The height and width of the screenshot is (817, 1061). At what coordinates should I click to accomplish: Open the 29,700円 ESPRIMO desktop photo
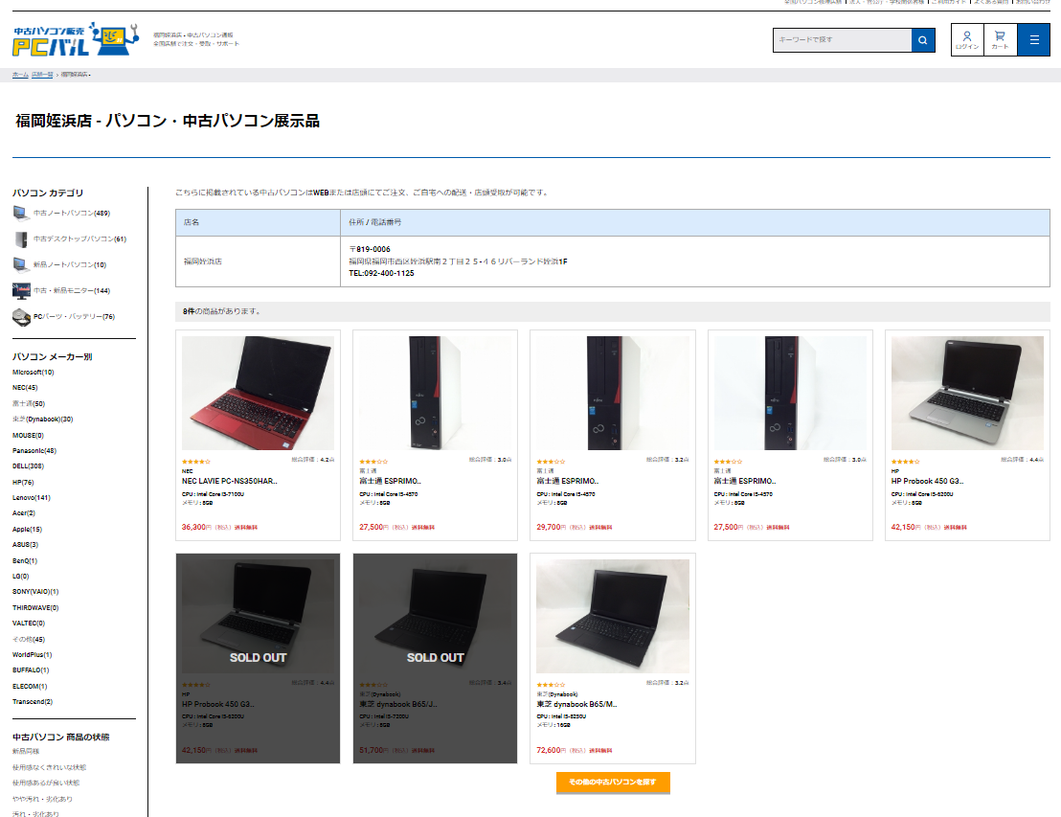click(613, 394)
